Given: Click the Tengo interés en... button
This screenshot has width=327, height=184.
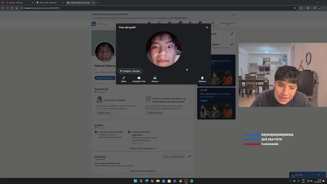Looking at the screenshot, I should [x=105, y=78].
